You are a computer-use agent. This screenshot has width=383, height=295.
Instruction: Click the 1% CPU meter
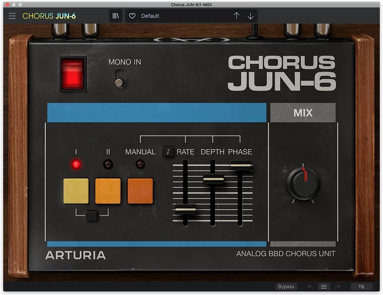pos(361,287)
